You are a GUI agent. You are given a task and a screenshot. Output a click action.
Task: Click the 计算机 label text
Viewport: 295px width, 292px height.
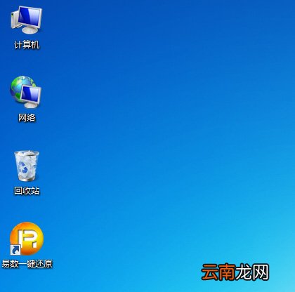click(x=27, y=45)
